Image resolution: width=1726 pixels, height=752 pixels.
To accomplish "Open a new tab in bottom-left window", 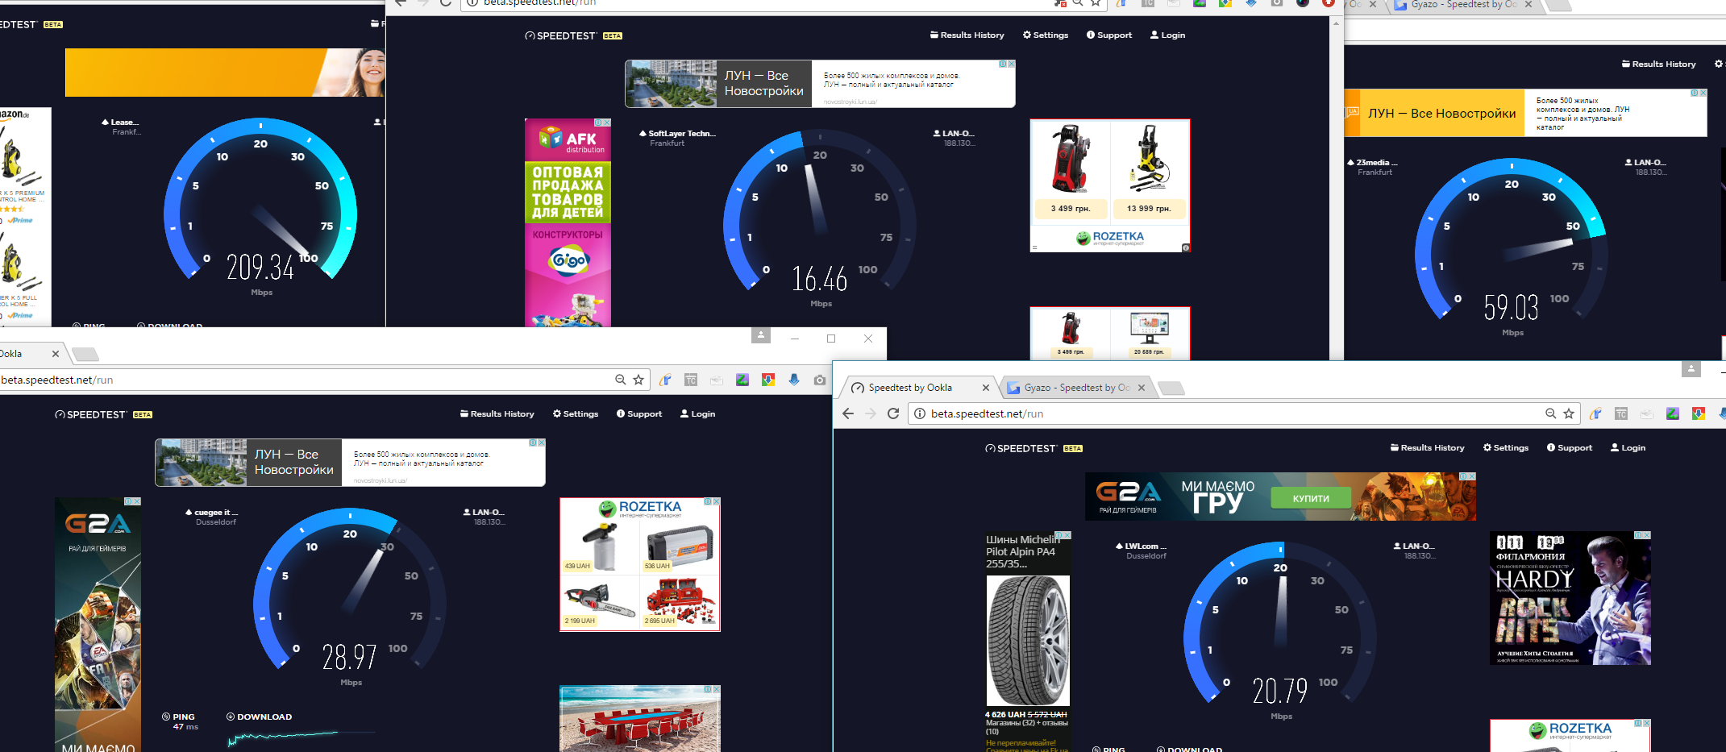I will [x=85, y=354].
